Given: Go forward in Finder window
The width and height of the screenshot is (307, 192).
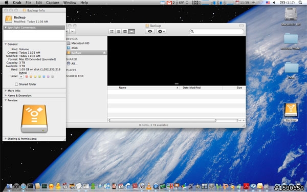Looking at the screenshot, I should click(x=73, y=31).
